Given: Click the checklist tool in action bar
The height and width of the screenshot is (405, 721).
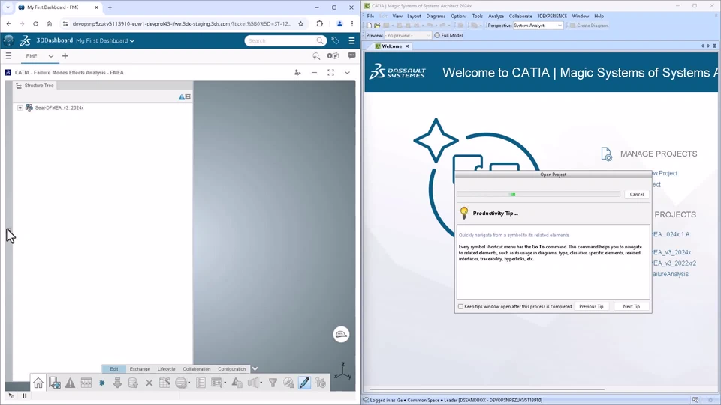Looking at the screenshot, I should (x=201, y=382).
